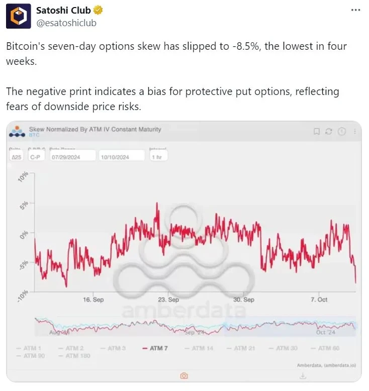Take a chart snapshot with camera icon
The height and width of the screenshot is (391, 369).
click(184, 375)
